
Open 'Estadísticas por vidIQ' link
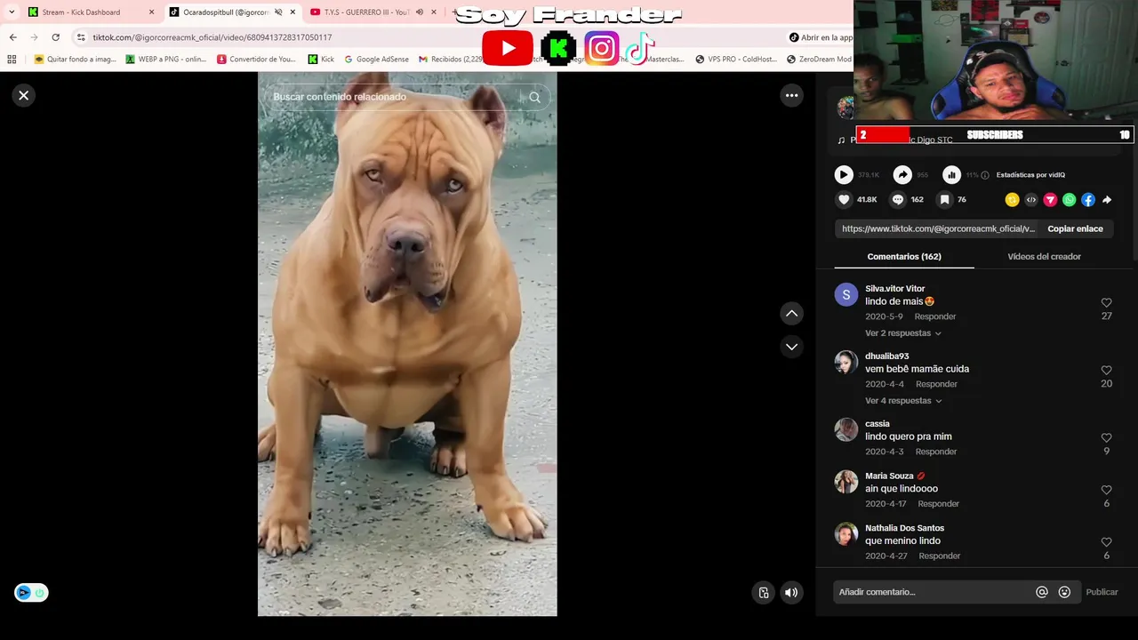[x=1030, y=175]
